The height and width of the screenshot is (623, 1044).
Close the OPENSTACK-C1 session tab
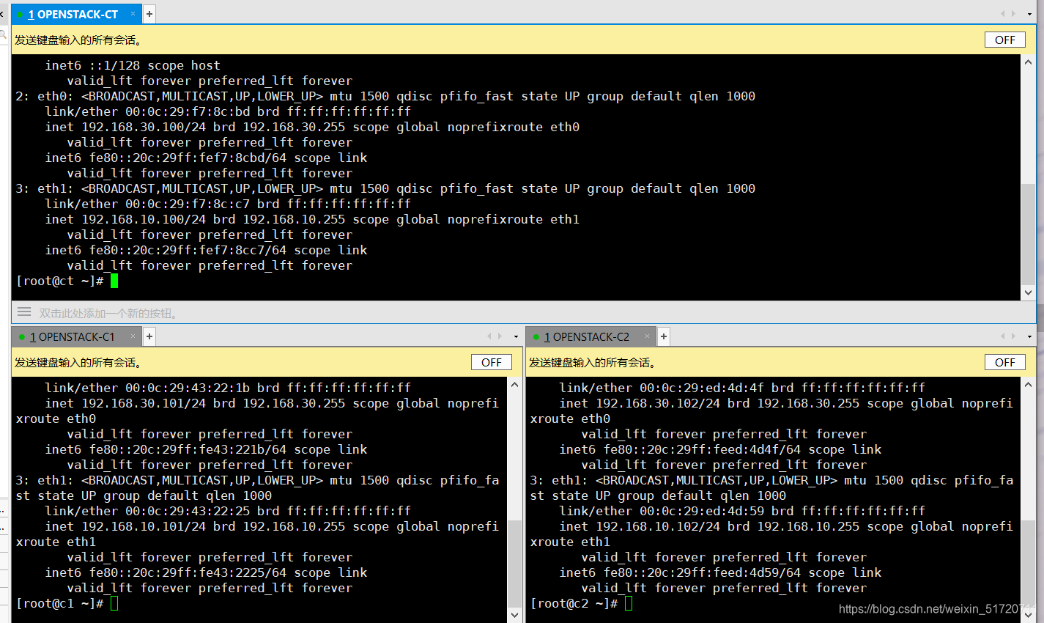pyautogui.click(x=133, y=336)
